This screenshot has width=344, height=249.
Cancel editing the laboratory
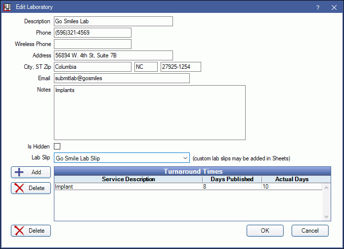point(310,231)
